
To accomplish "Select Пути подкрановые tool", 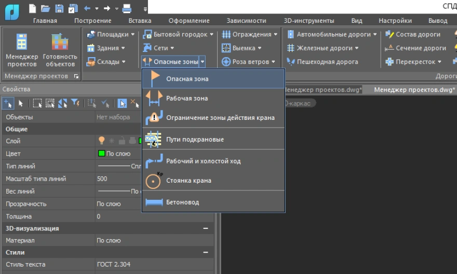I will coord(195,140).
